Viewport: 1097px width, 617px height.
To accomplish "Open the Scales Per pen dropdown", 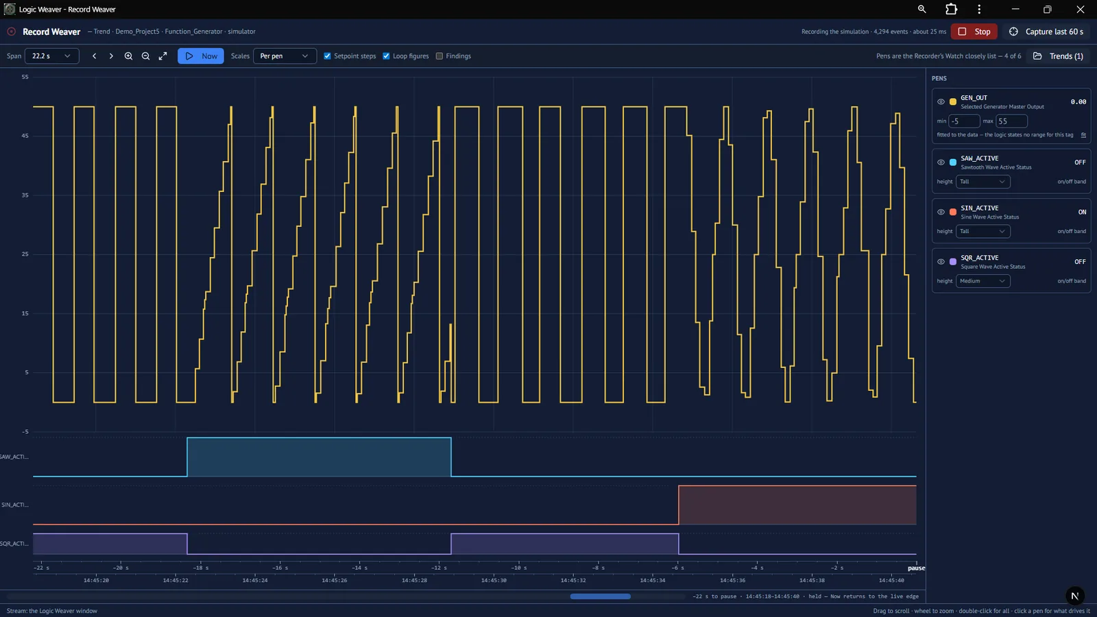I will point(285,56).
